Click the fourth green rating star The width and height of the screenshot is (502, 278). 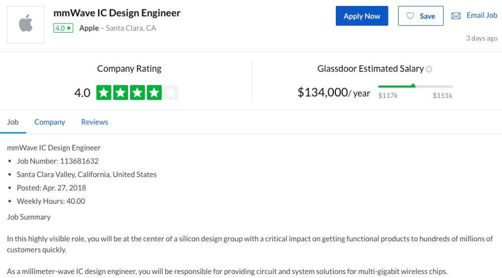154,92
